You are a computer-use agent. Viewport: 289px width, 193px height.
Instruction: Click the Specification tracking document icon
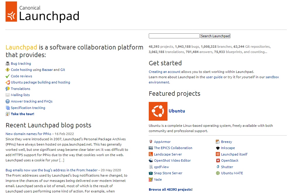pos(8,108)
